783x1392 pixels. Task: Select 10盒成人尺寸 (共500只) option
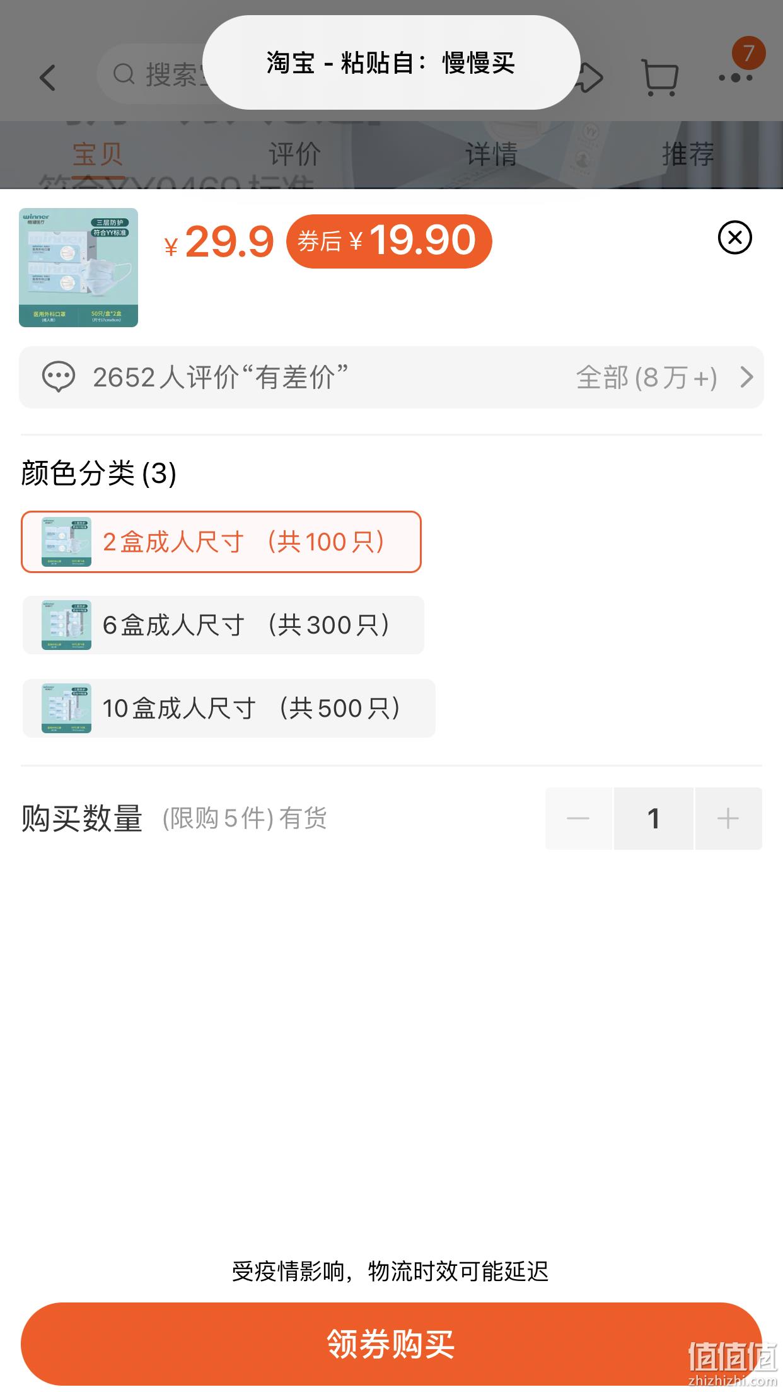229,708
